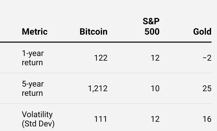Select Gold's volatility value 16
The width and height of the screenshot is (217, 131).
207,119
